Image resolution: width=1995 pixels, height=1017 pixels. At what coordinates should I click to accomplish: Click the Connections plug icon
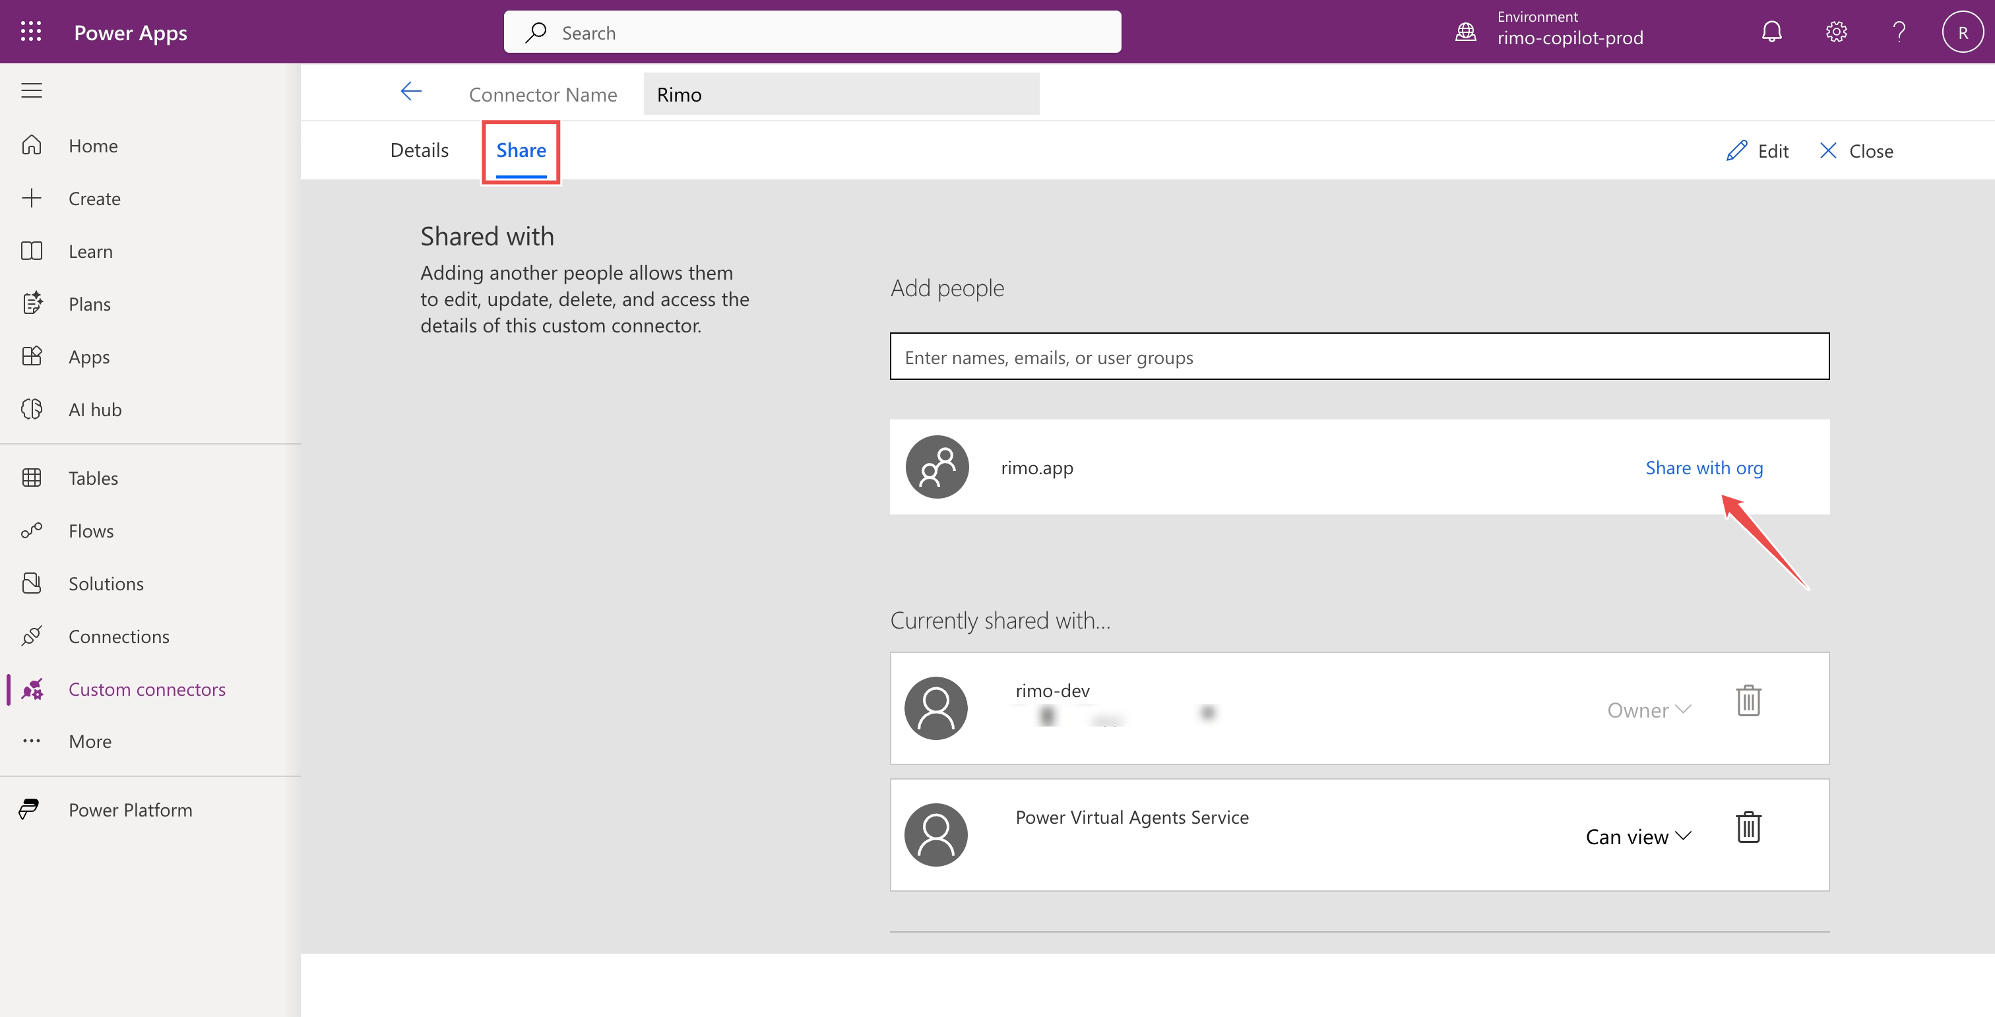click(32, 635)
